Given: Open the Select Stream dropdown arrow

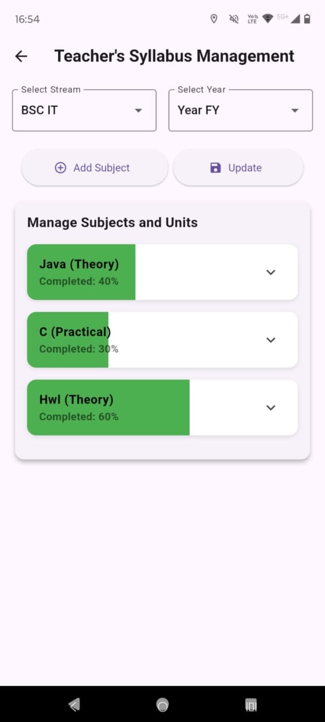Looking at the screenshot, I should point(138,111).
